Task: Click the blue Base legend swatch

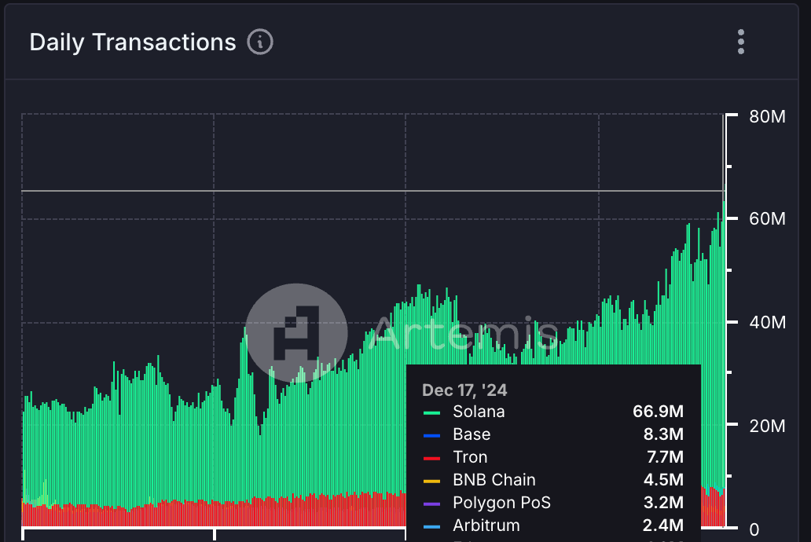Action: pyautogui.click(x=431, y=435)
